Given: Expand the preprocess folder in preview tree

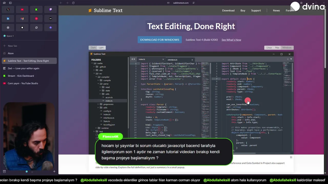Looking at the screenshot, I should 98,104.
